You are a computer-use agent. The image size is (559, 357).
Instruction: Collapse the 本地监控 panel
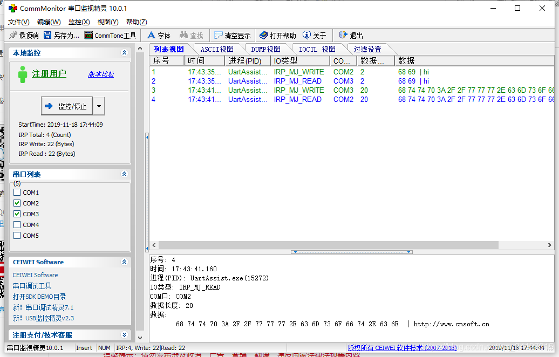click(124, 53)
